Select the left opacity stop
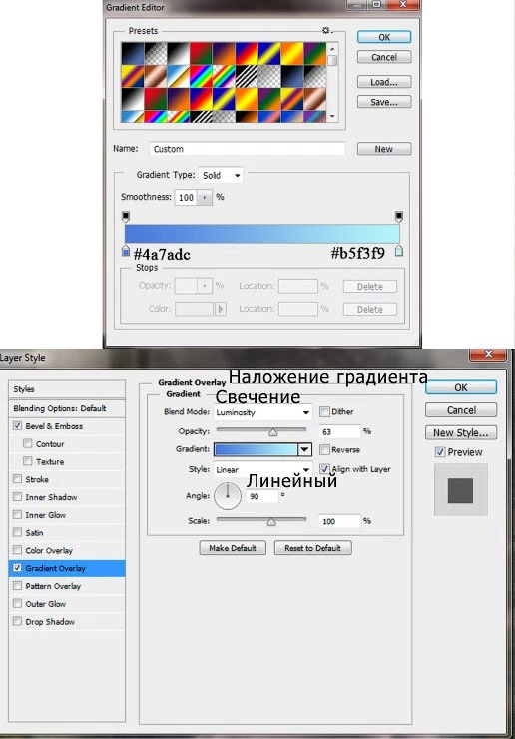Viewport: 515px width, 739px height. coord(126,216)
